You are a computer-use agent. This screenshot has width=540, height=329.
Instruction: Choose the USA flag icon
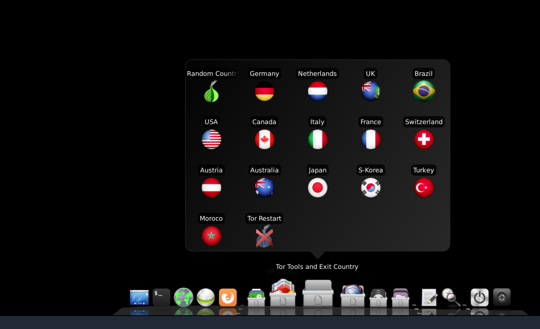point(211,140)
